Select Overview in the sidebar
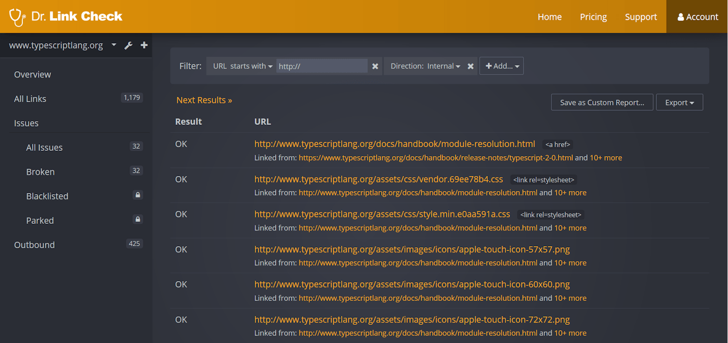728x343 pixels. (x=33, y=74)
